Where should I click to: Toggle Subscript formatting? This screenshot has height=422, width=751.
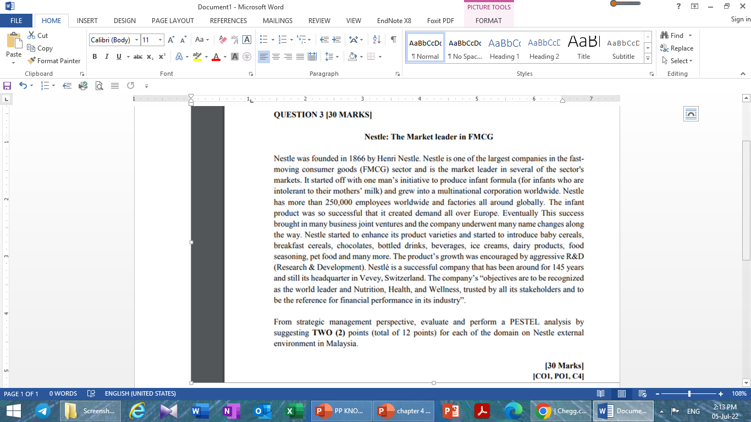(x=150, y=57)
